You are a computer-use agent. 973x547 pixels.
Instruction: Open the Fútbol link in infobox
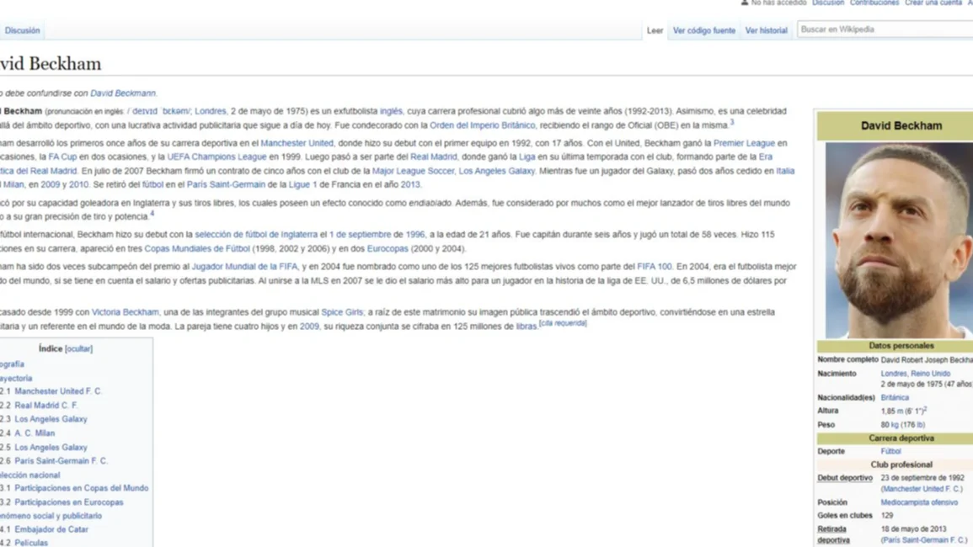tap(890, 452)
